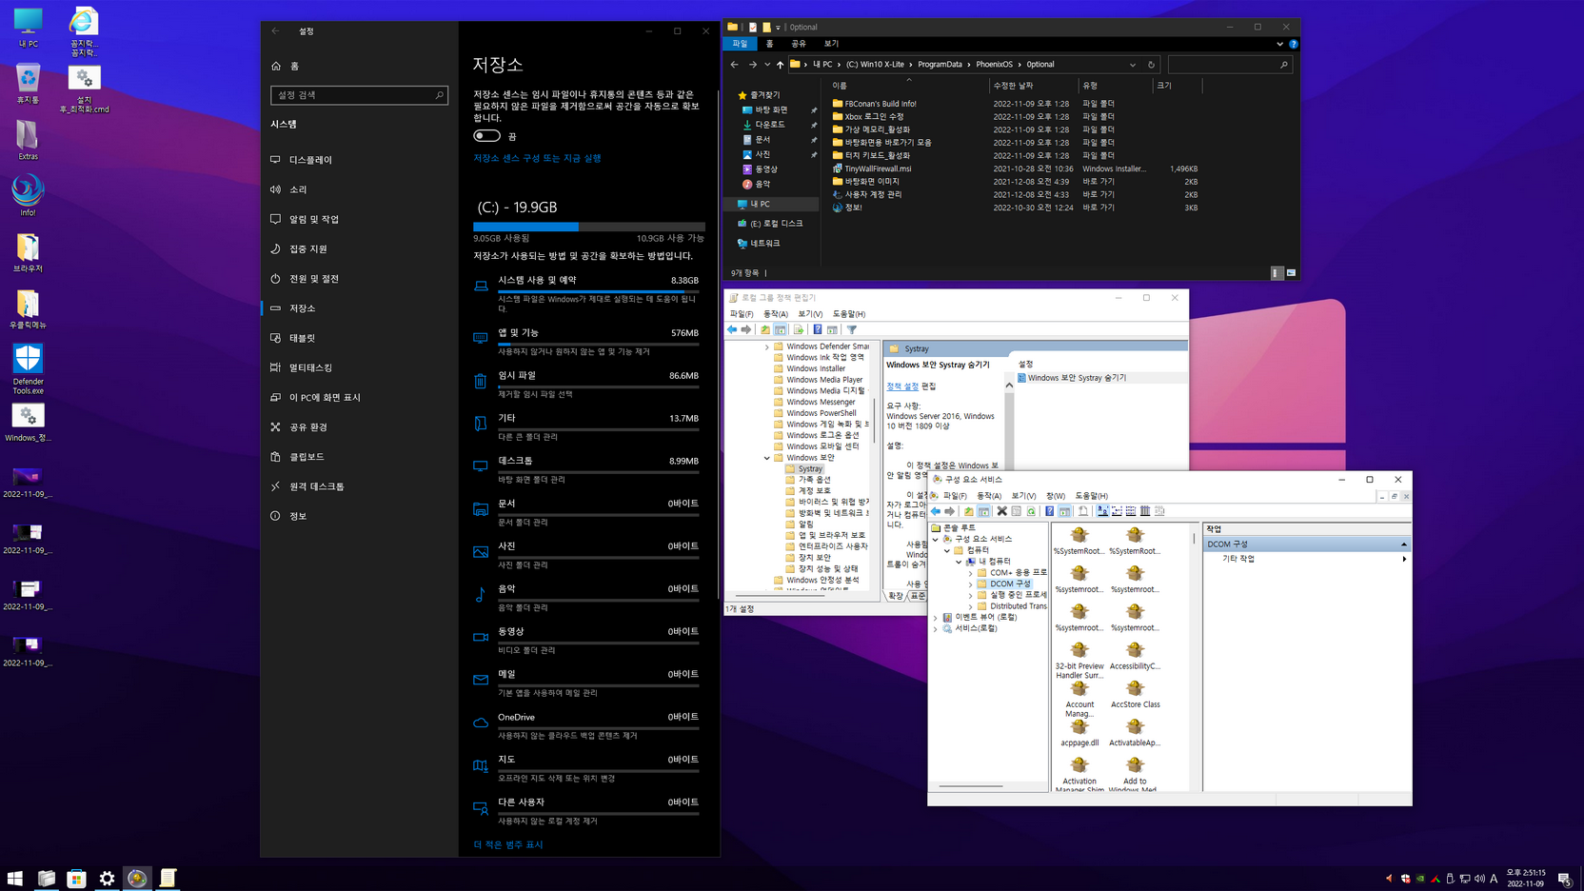Expand 이벤트 뷰어 (로컬) tree node
Screen dimensions: 1584x891
point(936,617)
